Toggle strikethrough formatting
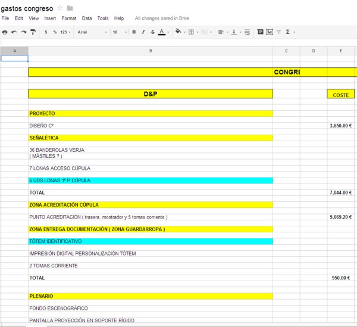The width and height of the screenshot is (357, 327). (152, 32)
